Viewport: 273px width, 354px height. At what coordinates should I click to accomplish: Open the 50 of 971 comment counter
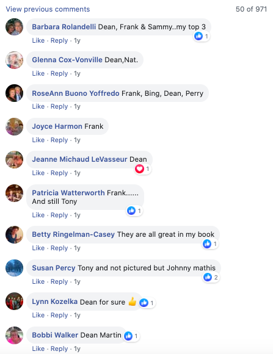pos(251,9)
